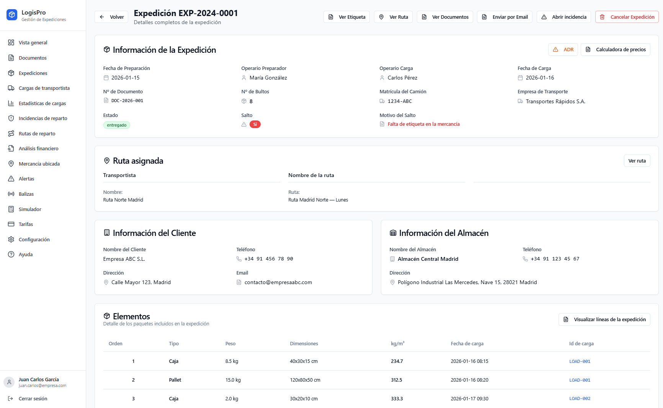Open the Expediciones menu item
This screenshot has height=408, width=663.
33,73
